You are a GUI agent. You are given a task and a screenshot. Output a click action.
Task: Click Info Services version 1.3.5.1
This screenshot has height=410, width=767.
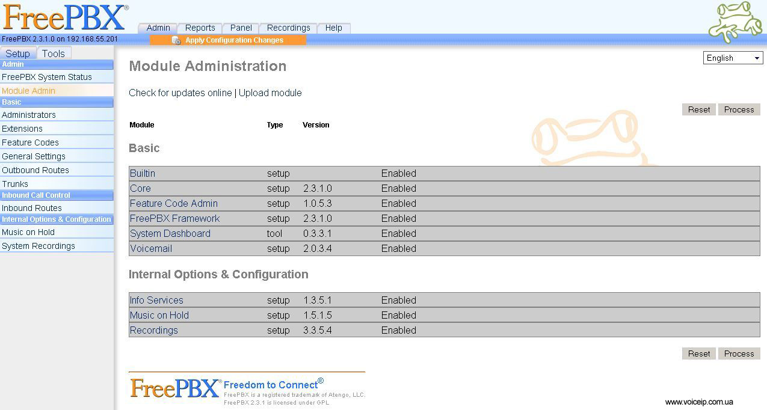click(318, 300)
